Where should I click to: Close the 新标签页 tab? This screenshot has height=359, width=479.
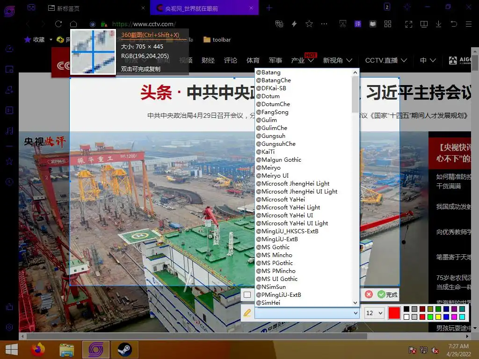143,8
